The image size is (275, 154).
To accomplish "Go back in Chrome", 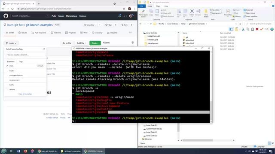I will coord(3,9).
